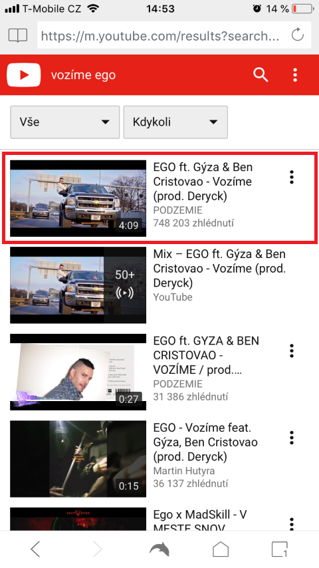Open 'Ego x MadSkill - V MESTE SNOV' result
The image size is (319, 568).
200,520
